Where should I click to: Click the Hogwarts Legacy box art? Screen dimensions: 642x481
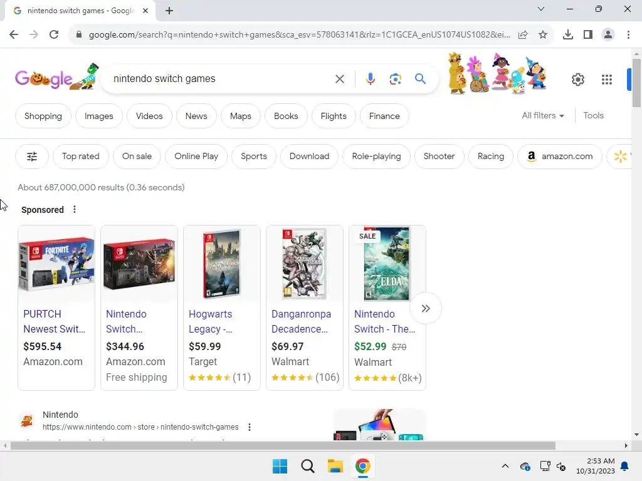coord(222,264)
